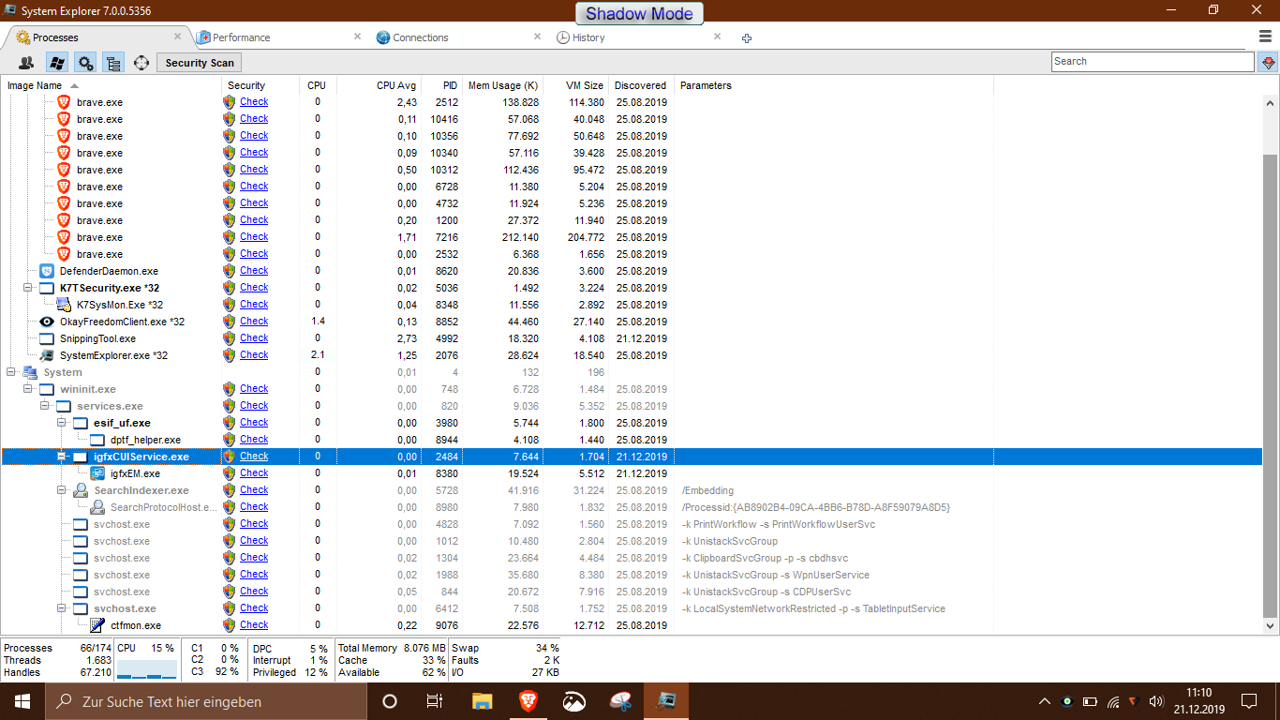This screenshot has height=720, width=1280.
Task: Close the Connections tab
Action: [538, 37]
